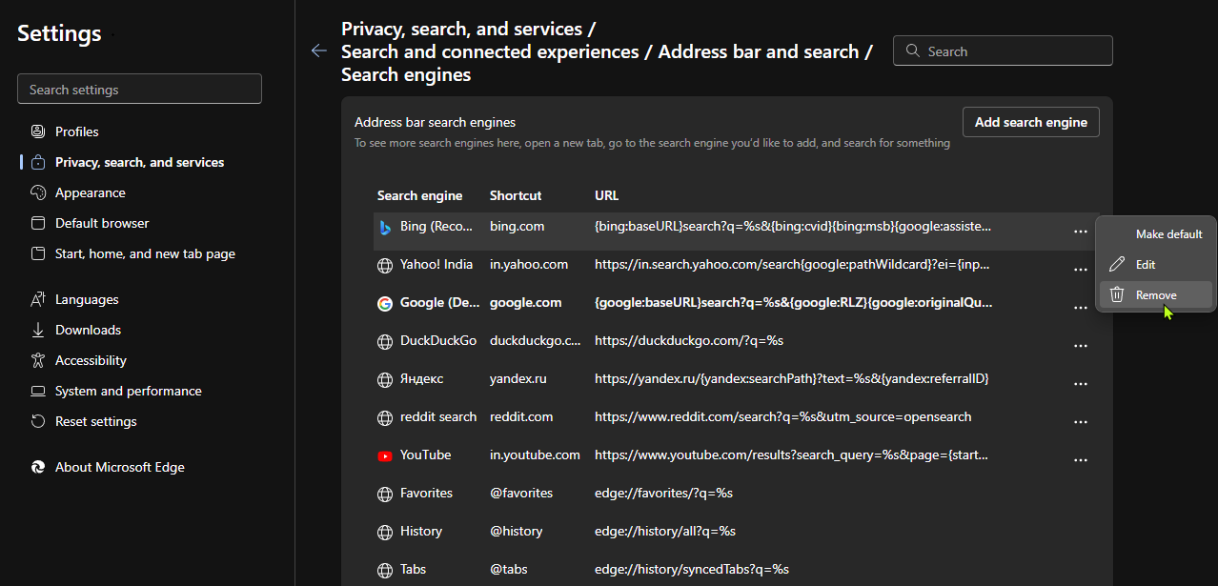The width and height of the screenshot is (1218, 586).
Task: Click the trash icon next to Remove
Action: pyautogui.click(x=1117, y=295)
